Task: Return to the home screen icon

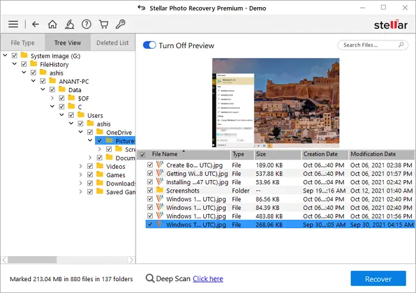Action: pos(52,24)
